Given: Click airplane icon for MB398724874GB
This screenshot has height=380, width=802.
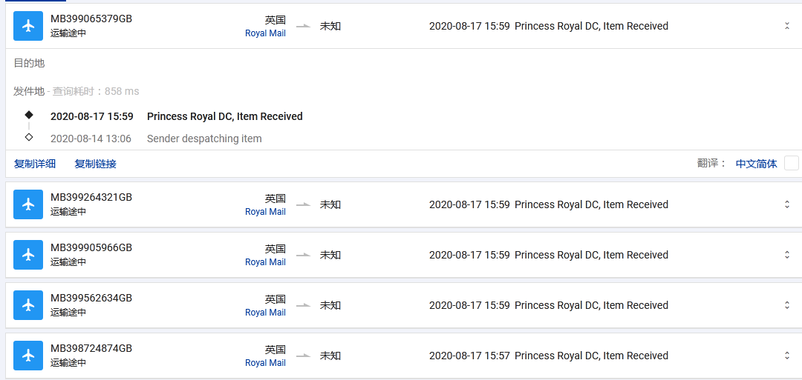Looking at the screenshot, I should tap(28, 356).
